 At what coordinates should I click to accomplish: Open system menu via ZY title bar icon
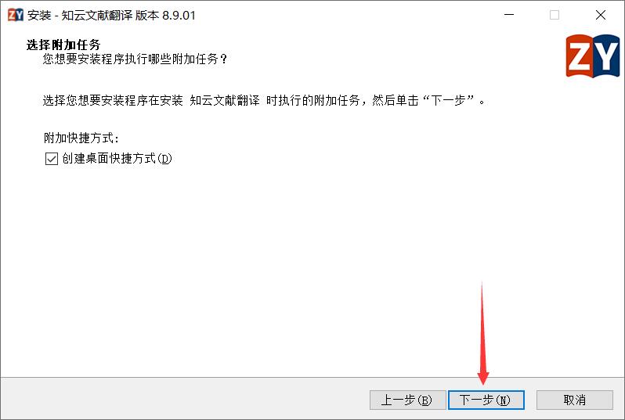click(x=16, y=15)
